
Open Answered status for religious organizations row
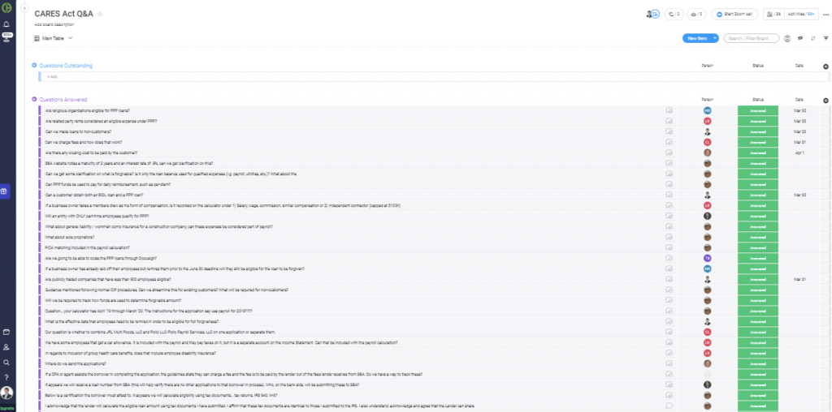(758, 110)
